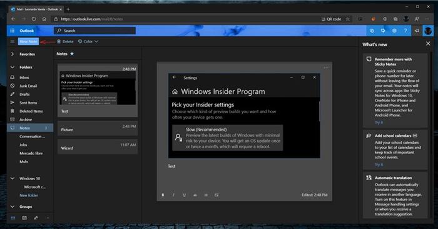Image resolution: width=438 pixels, height=229 pixels.
Task: Insert an image into the note
Action: tap(216, 195)
